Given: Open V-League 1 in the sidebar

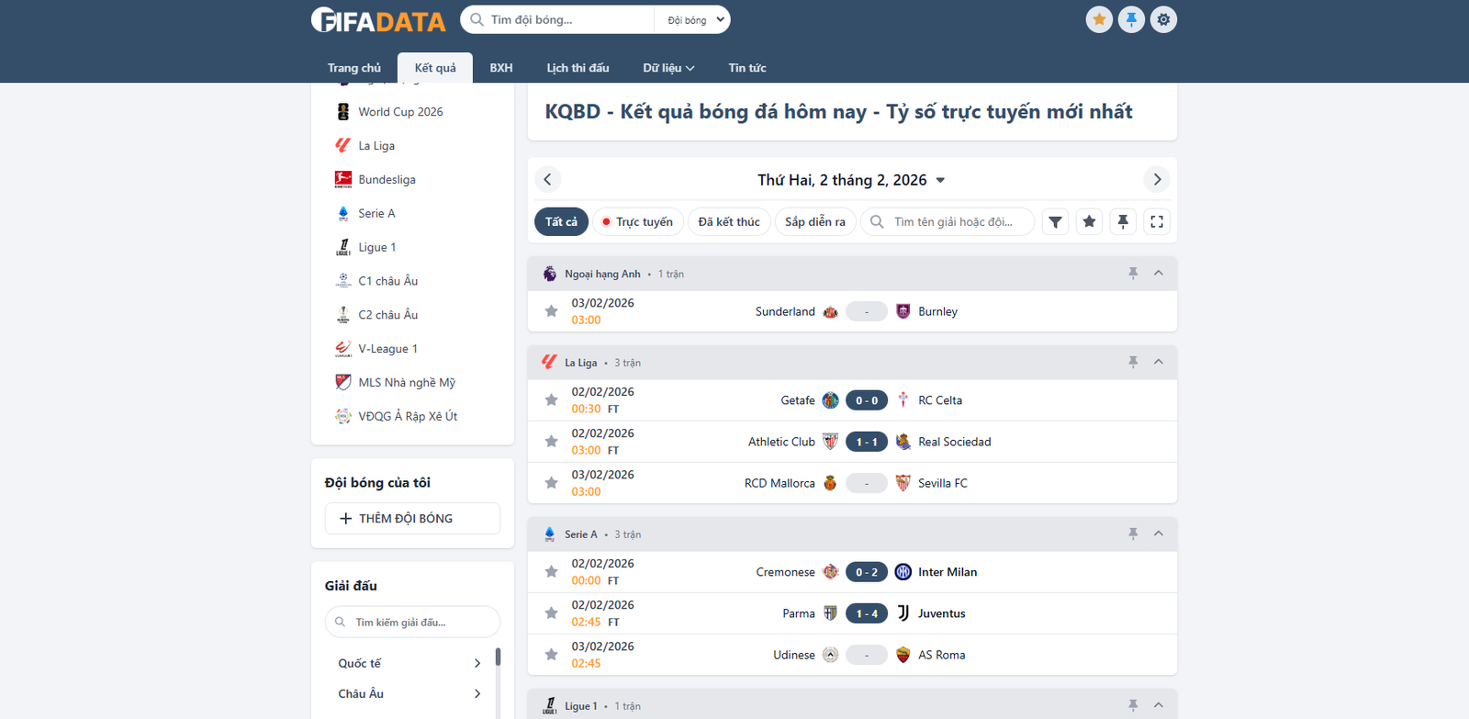Looking at the screenshot, I should pyautogui.click(x=387, y=349).
